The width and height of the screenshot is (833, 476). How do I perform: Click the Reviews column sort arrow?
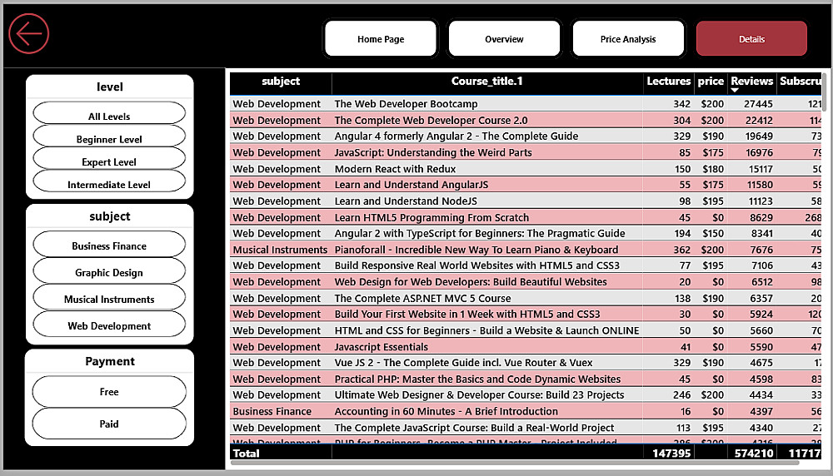[x=735, y=91]
